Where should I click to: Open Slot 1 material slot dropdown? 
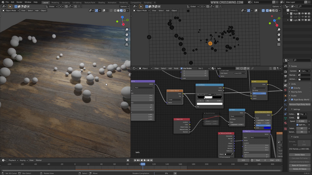[204, 68]
